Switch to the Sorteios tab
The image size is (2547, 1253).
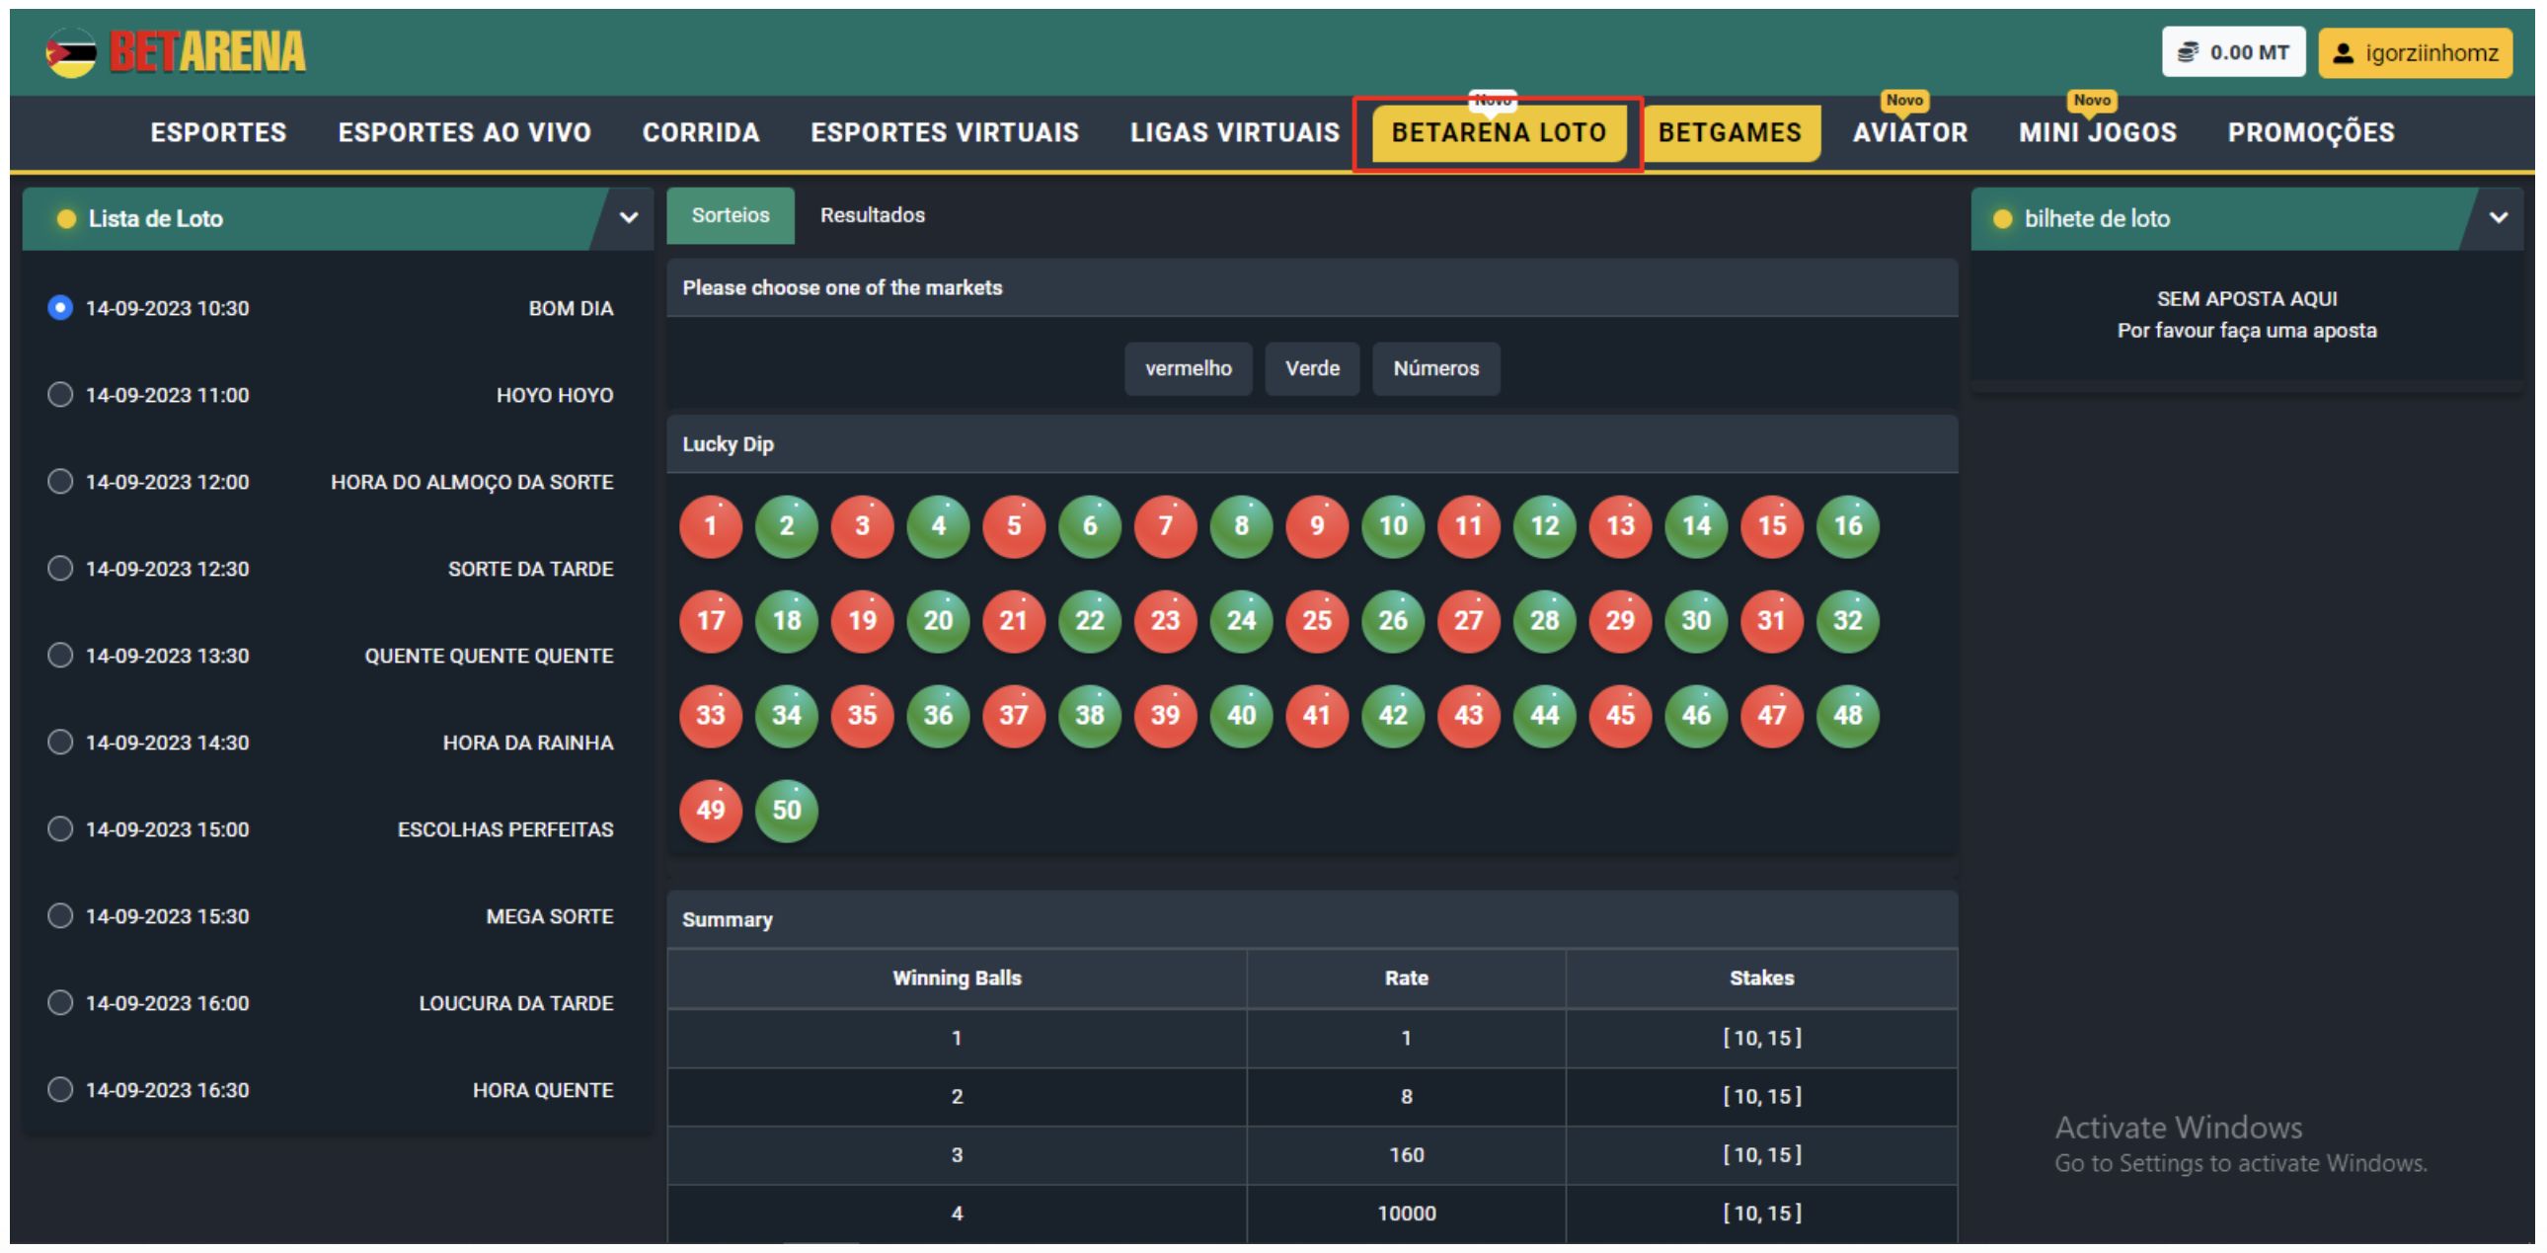click(731, 215)
